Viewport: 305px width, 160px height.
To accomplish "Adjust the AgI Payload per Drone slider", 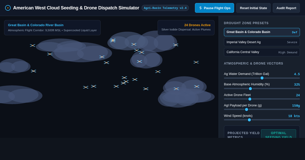I will pyautogui.click(x=262, y=109).
